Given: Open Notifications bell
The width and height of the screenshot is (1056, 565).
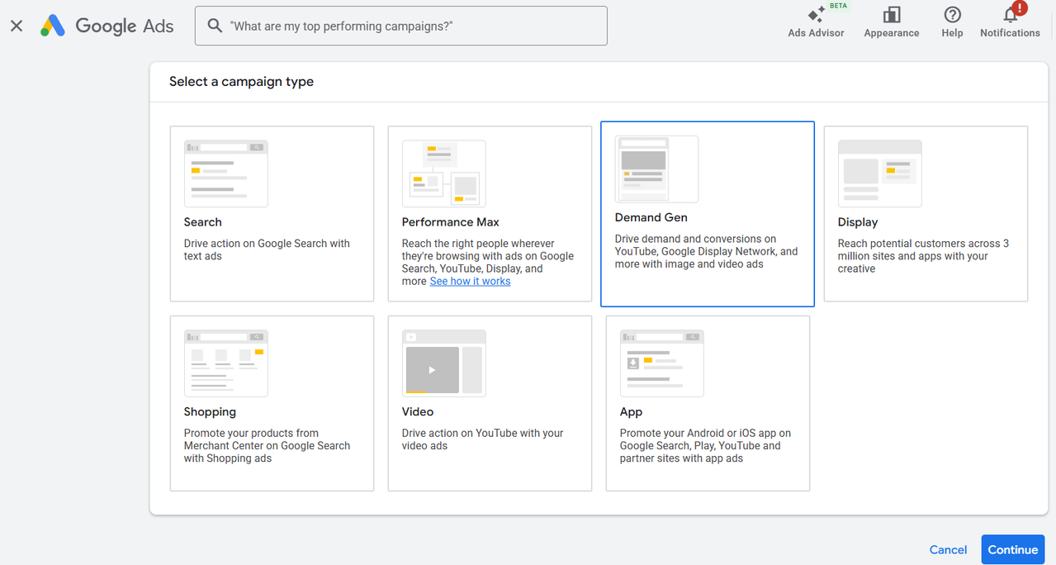Looking at the screenshot, I should pos(1010,22).
